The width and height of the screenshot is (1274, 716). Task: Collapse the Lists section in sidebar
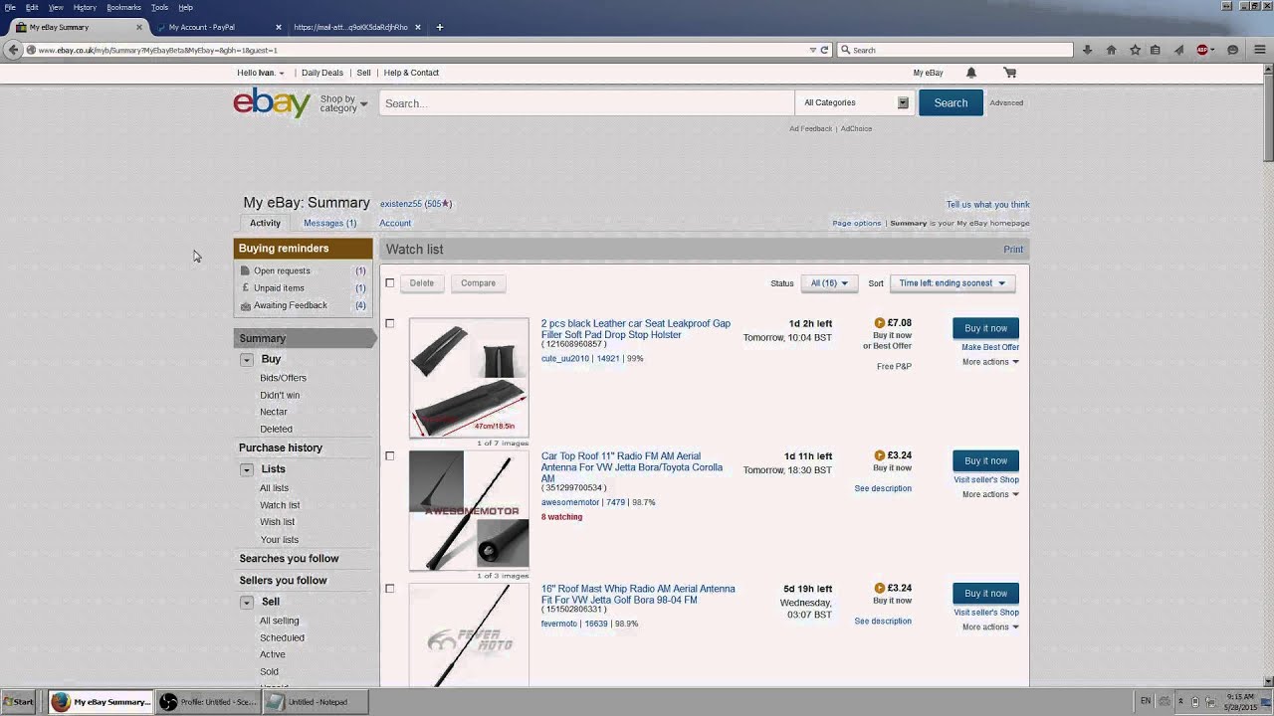click(x=247, y=469)
